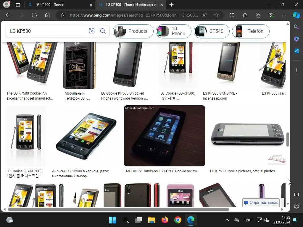Go to the home page
Viewport: 303px width, 227px height.
pyautogui.click(x=47, y=15)
